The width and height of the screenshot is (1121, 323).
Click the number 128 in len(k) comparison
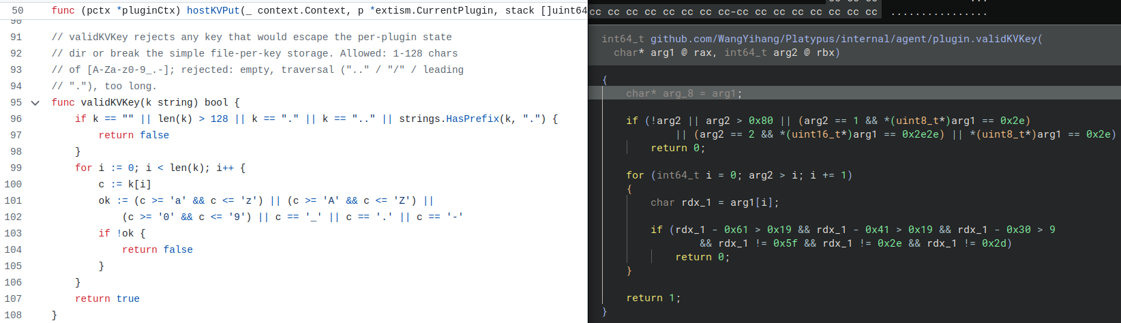(220, 119)
